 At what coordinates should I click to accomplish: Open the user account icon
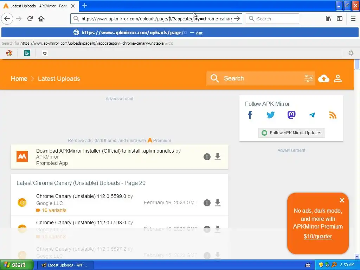point(338,78)
